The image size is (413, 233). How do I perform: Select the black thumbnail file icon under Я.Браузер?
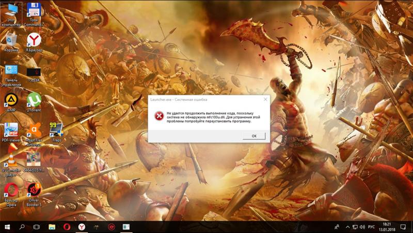[34, 75]
